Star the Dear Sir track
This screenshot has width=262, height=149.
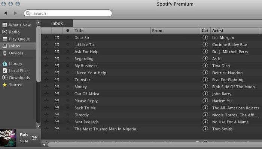46,38
